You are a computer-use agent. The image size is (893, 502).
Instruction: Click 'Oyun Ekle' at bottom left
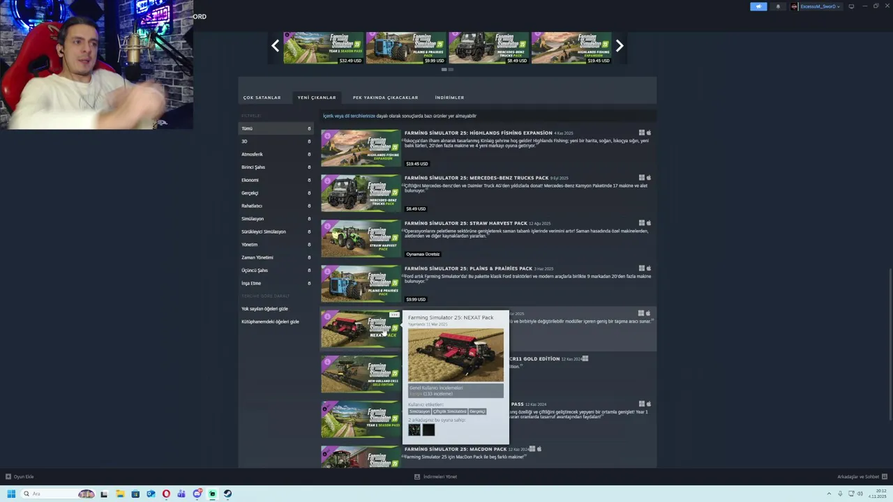click(x=20, y=477)
